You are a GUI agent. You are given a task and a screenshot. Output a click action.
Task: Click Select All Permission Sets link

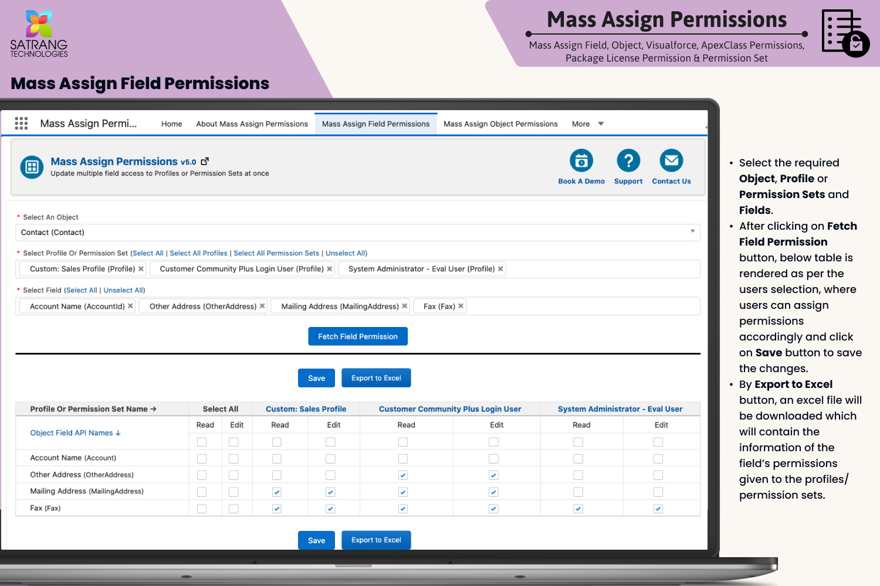pos(276,253)
